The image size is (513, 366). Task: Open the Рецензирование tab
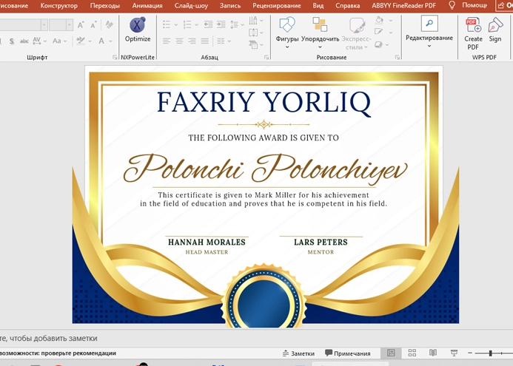(x=277, y=6)
